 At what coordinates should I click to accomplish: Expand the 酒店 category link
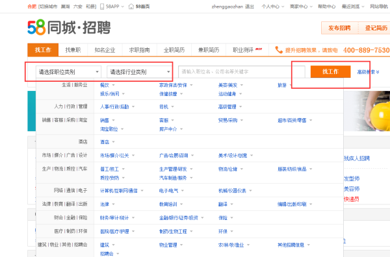tap(107, 142)
